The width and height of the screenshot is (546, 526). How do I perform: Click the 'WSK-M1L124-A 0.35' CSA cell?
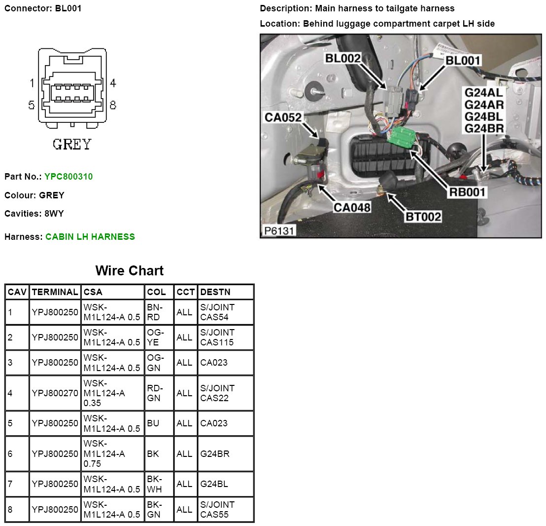[113, 393]
